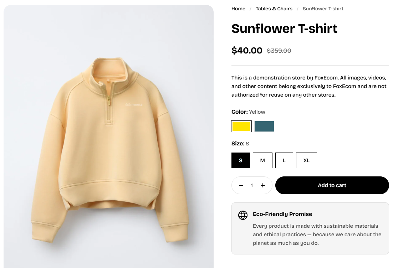This screenshot has height=268, width=393.
Task: Select the yellow color swatch
Action: tap(241, 126)
